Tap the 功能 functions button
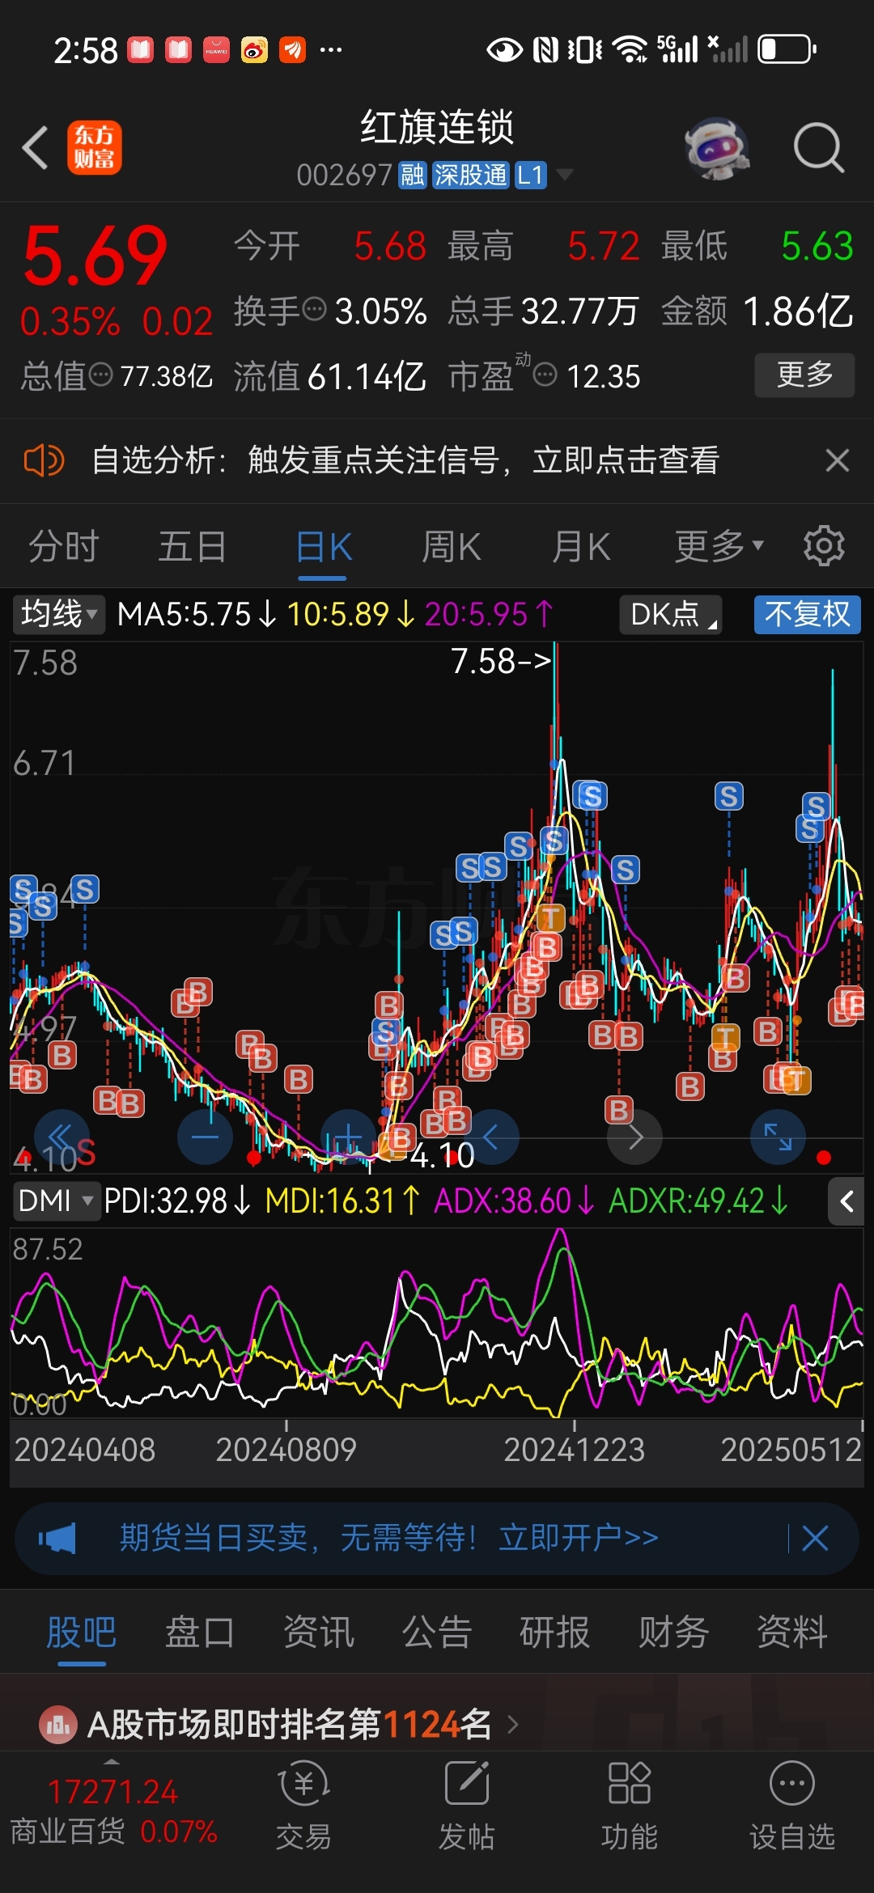The width and height of the screenshot is (874, 1893). coord(630,1806)
